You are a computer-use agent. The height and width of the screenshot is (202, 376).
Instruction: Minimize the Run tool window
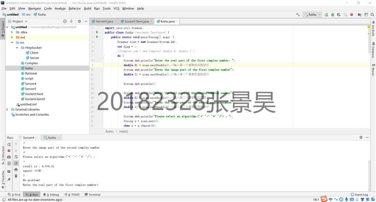tap(367, 137)
